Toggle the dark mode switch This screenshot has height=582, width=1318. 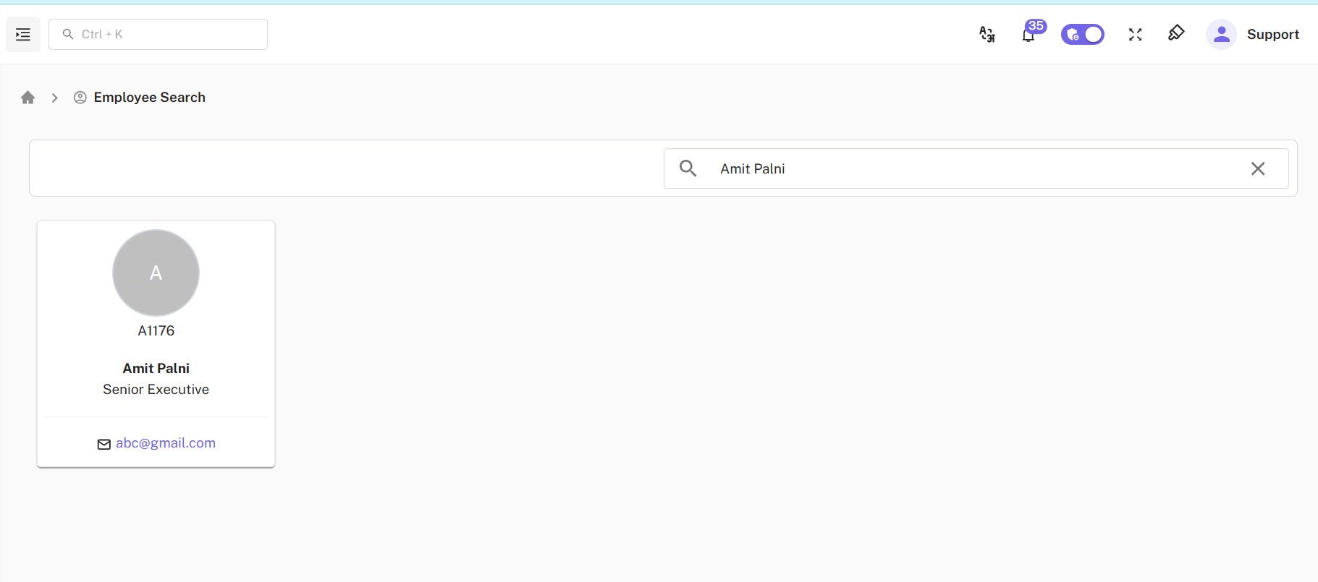1083,34
